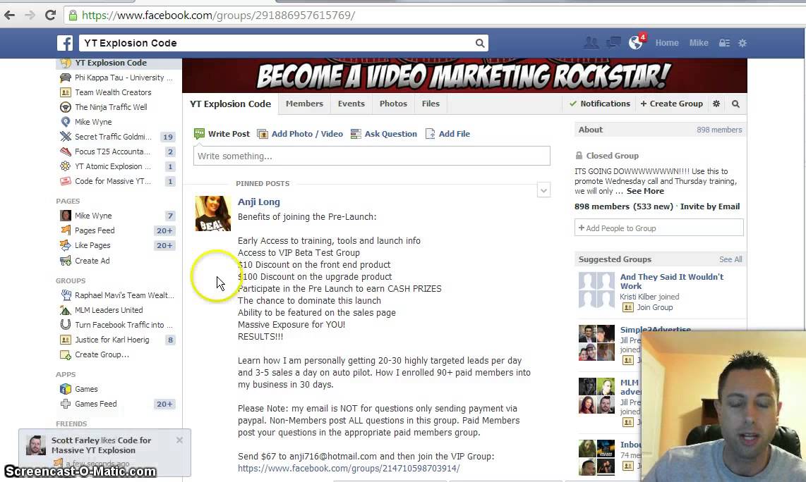Click the browser back arrow

pos(9,15)
